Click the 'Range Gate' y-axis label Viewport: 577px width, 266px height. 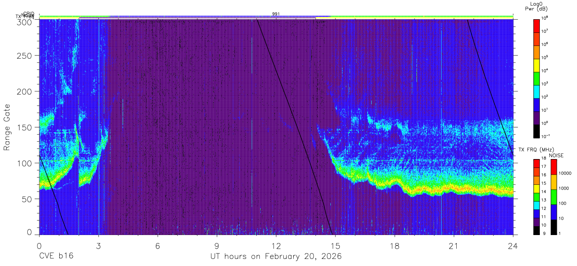pos(8,127)
